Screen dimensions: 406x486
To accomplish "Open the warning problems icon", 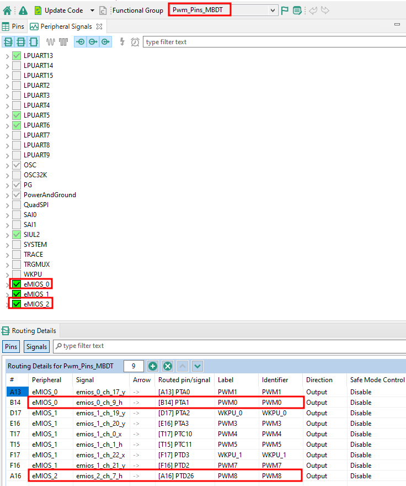I will (23, 10).
